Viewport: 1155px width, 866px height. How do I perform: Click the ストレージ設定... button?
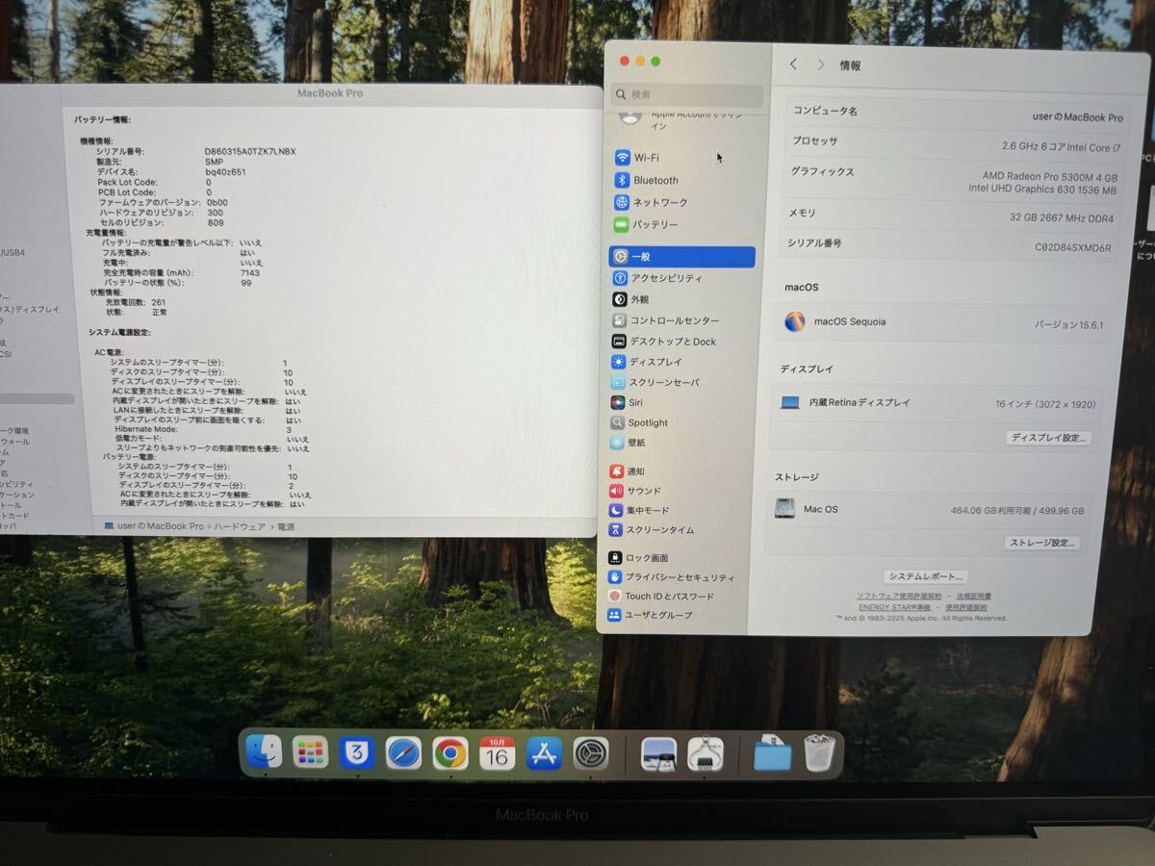tap(1041, 543)
